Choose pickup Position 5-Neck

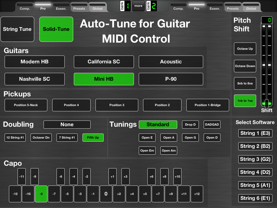click(x=26, y=105)
